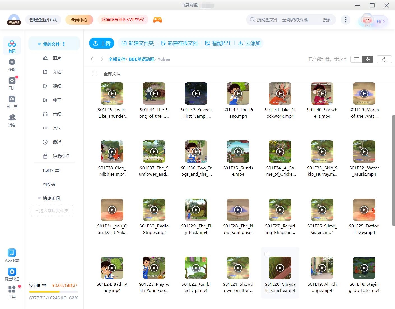Select all files with the 全部文件 checkbox
395x309 pixels.
coord(94,73)
